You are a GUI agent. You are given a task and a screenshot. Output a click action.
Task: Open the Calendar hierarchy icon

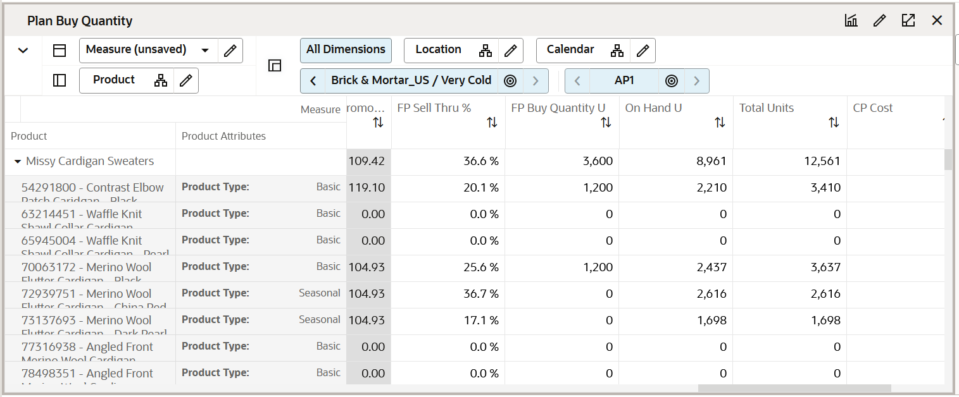pyautogui.click(x=617, y=51)
